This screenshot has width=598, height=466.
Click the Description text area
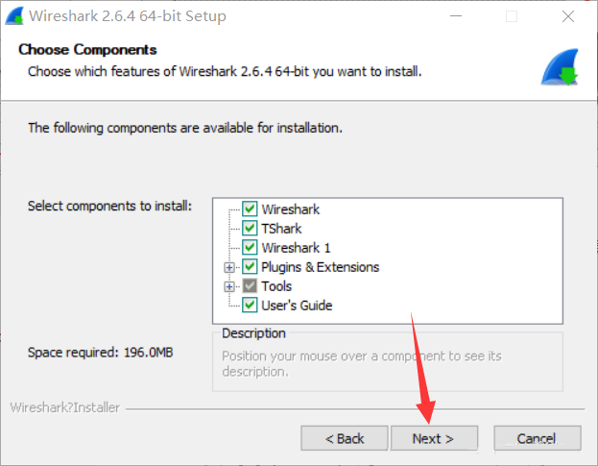click(x=388, y=362)
